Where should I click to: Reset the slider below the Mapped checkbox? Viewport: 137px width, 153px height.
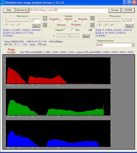[x=86, y=36]
